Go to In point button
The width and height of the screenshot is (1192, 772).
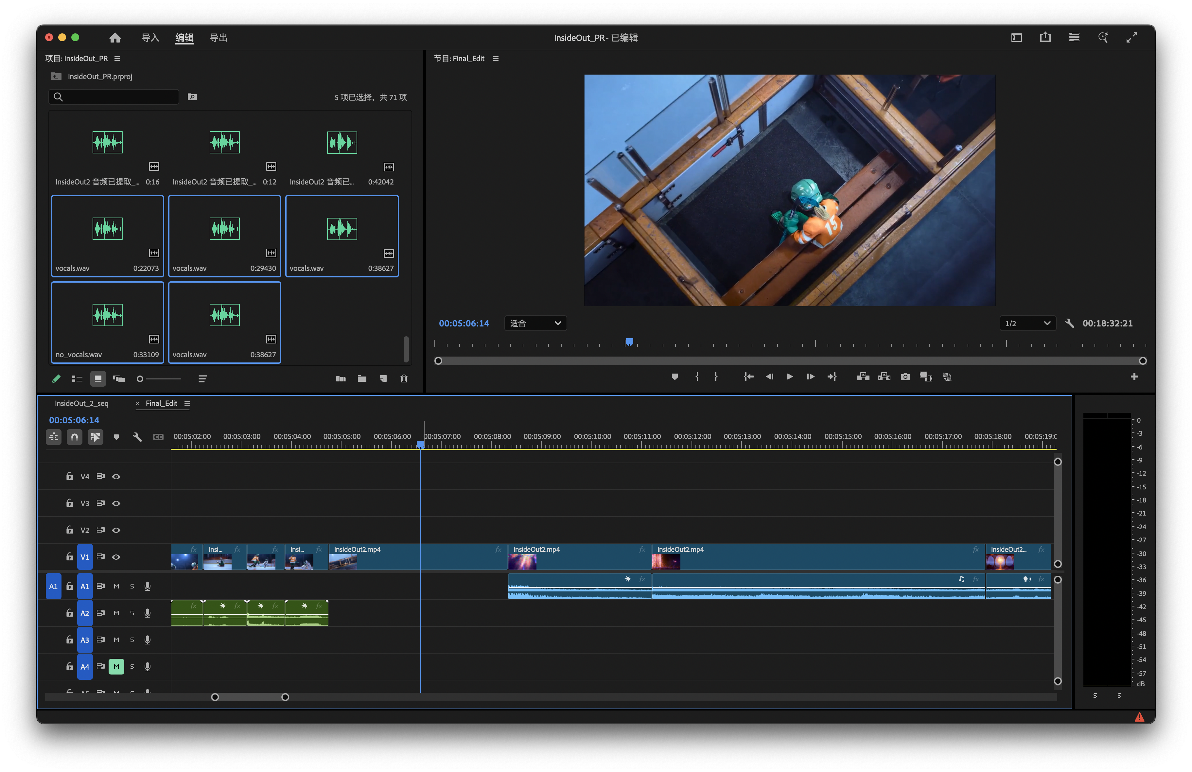click(749, 377)
